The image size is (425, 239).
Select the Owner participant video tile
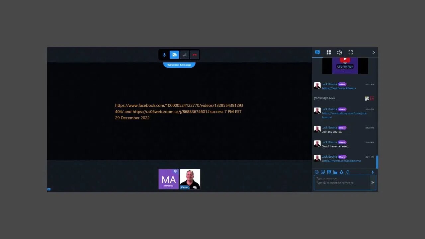190,179
